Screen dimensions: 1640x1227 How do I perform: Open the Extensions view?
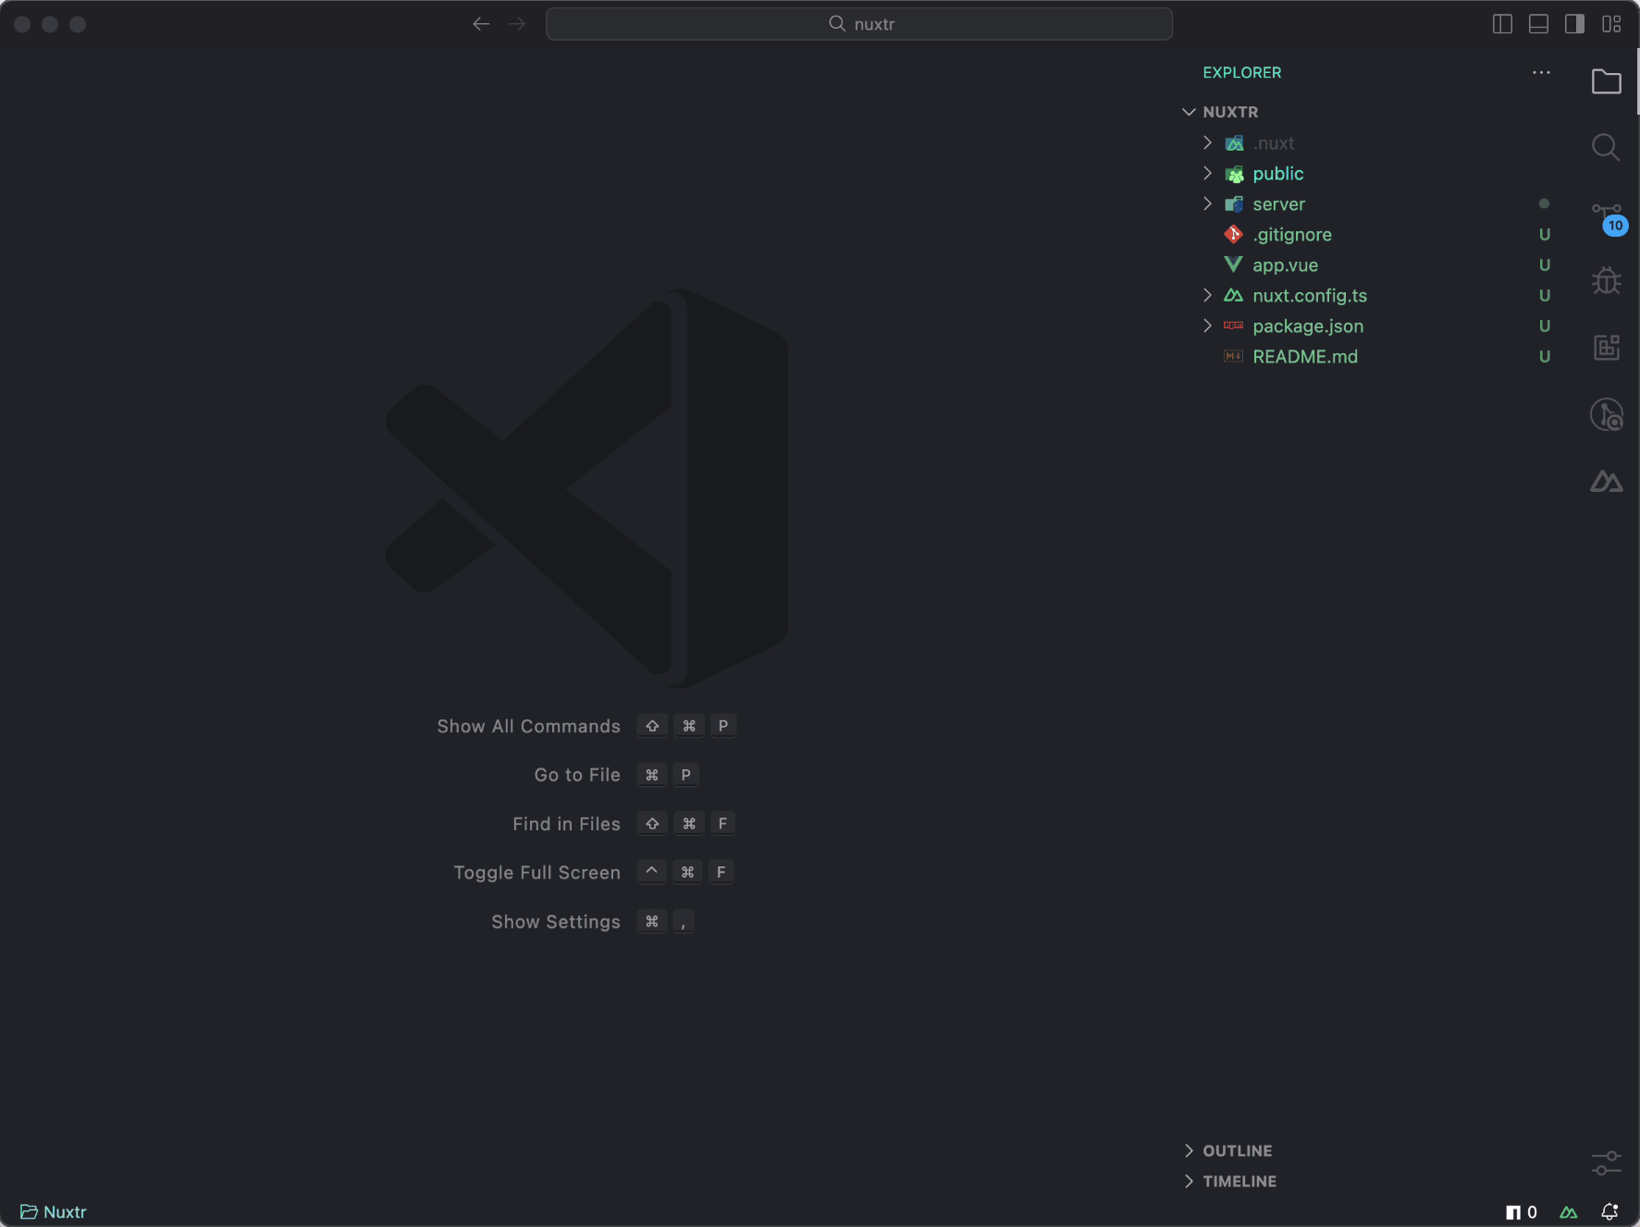coord(1607,348)
